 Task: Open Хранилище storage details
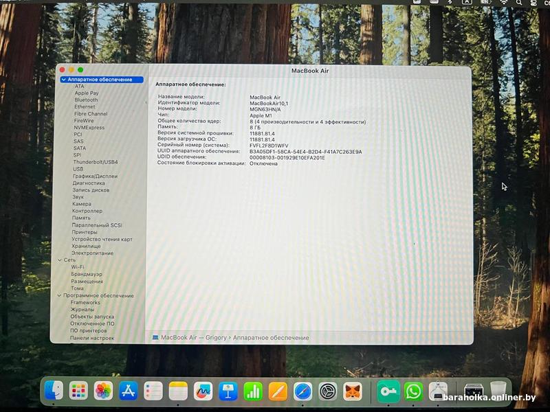click(86, 247)
